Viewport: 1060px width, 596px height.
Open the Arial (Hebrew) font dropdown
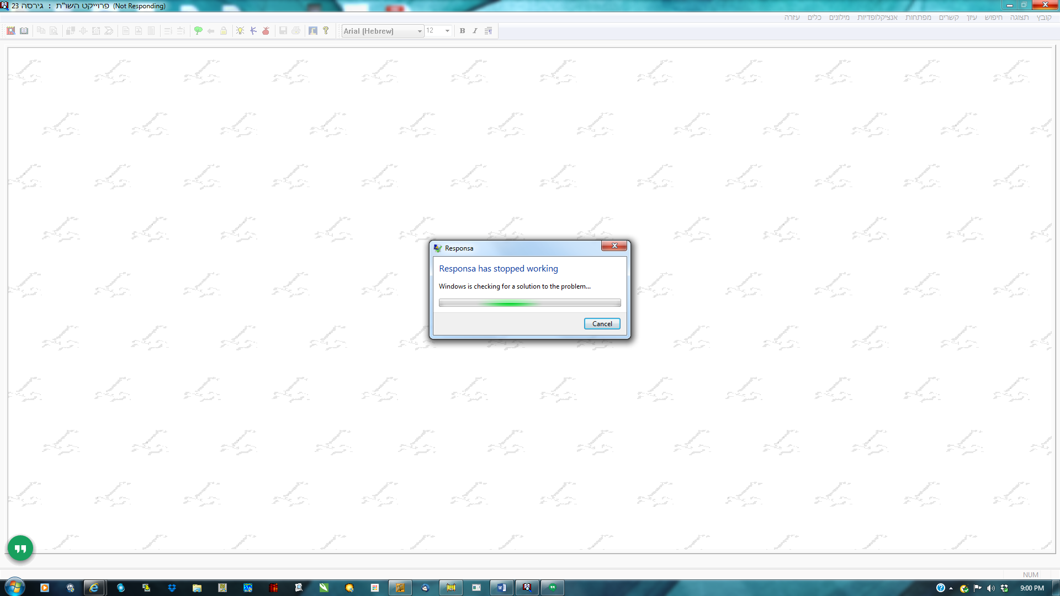pos(420,31)
